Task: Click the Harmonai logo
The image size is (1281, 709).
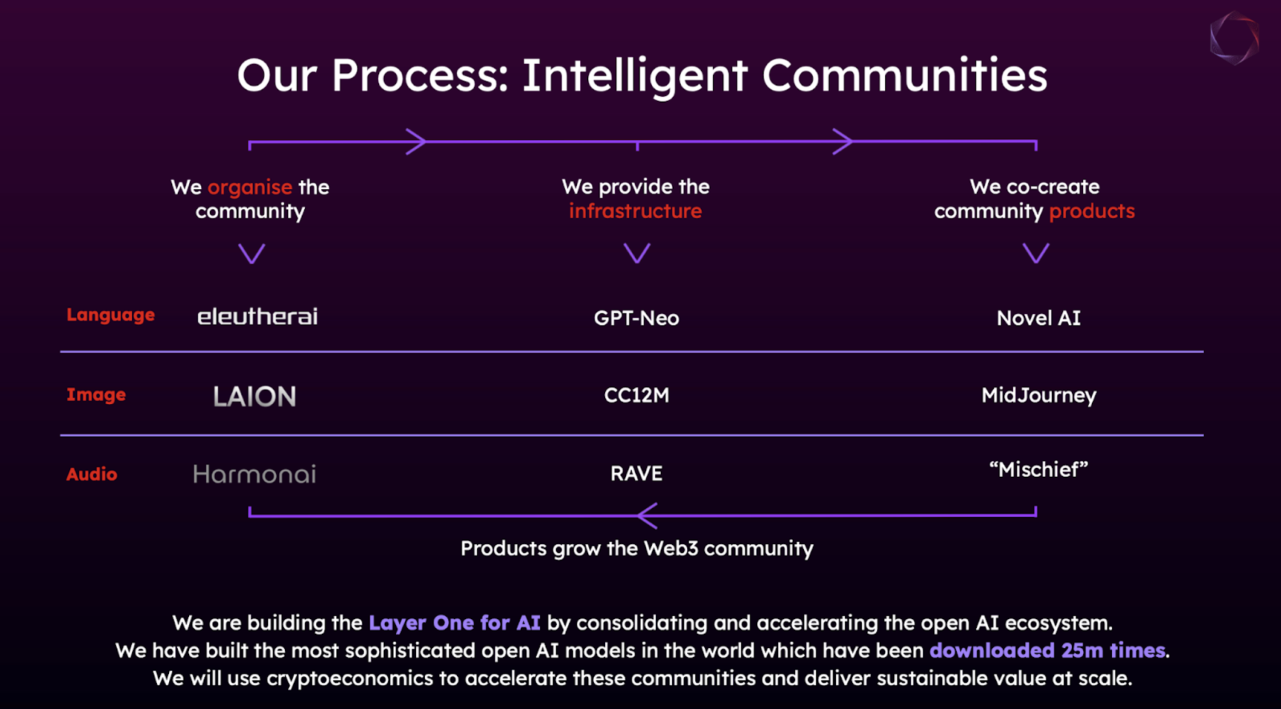Action: [x=254, y=474]
